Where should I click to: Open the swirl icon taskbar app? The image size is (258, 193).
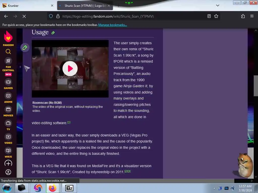pos(38,188)
